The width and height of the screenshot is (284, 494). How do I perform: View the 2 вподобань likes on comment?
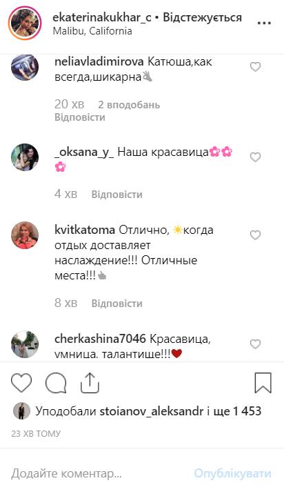pyautogui.click(x=129, y=105)
